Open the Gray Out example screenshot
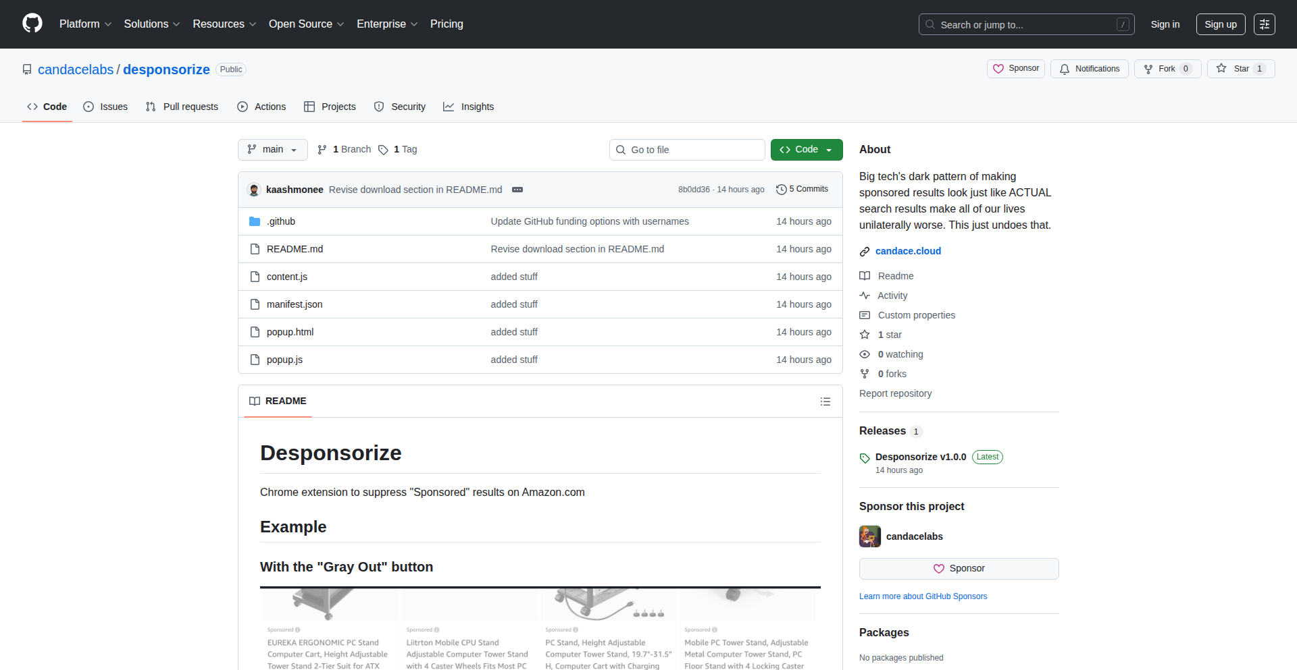The image size is (1297, 670). pos(540,628)
